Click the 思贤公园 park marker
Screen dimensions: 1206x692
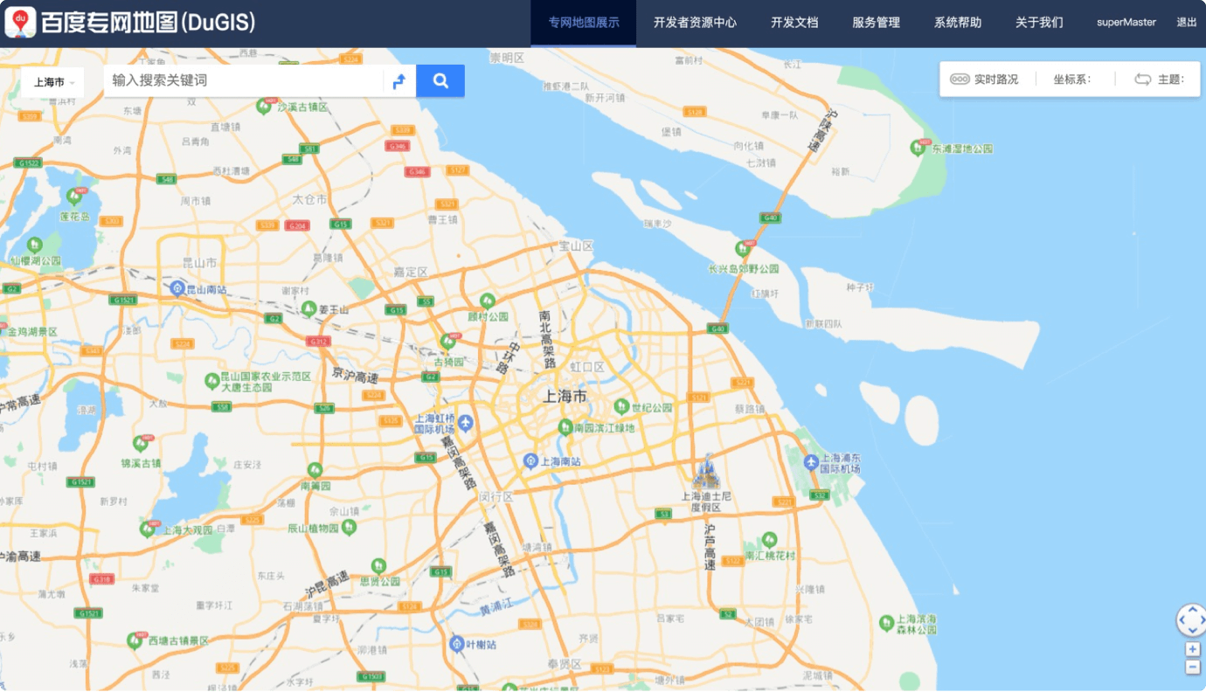[378, 565]
